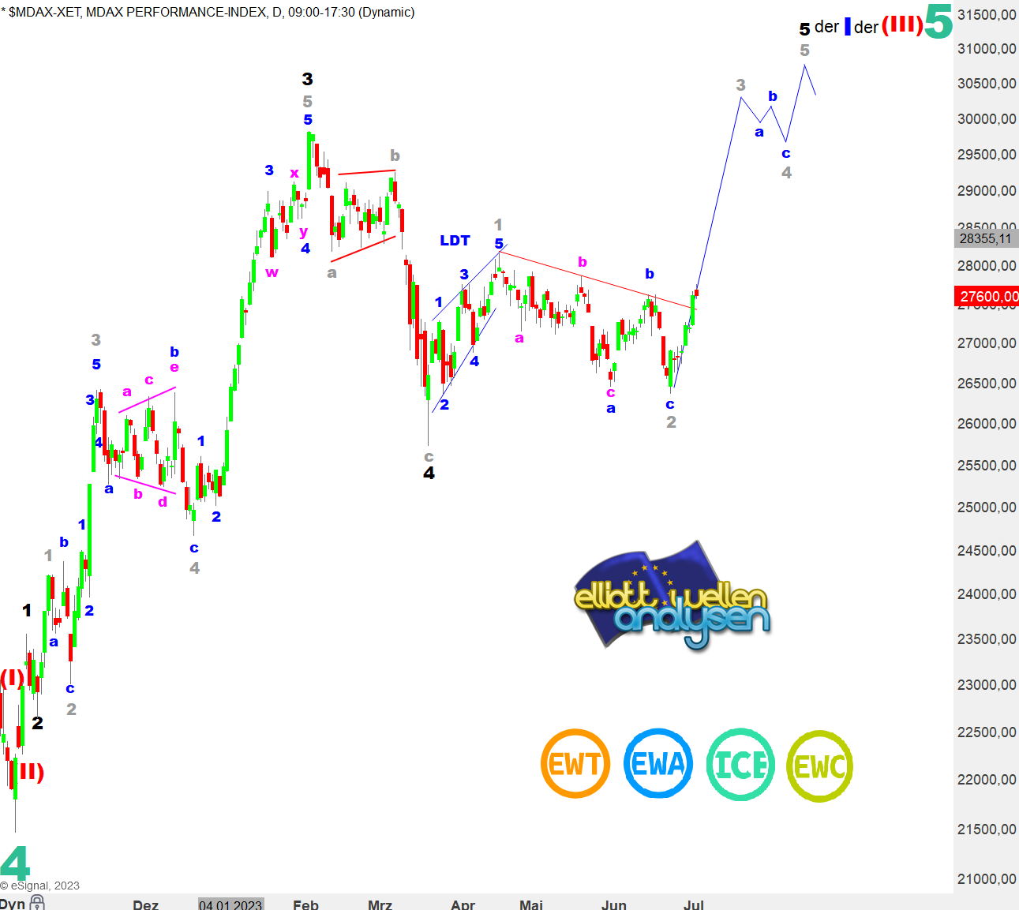Click the red (III) wave label at top
The width and height of the screenshot is (1019, 910).
[902, 25]
